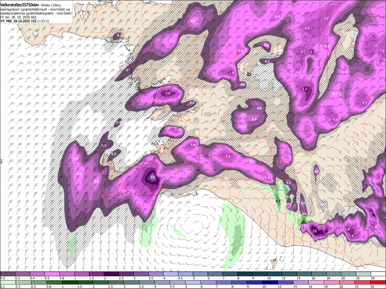Select the white top-row swatch above 30
This screenshot has height=289, width=386.
[x=378, y=274]
